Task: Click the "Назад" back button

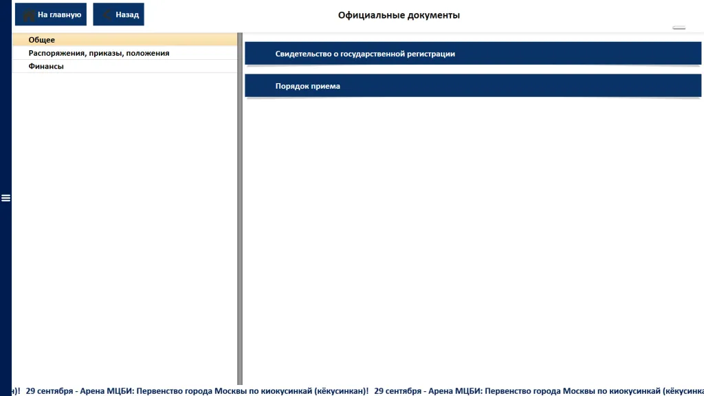Action: [x=118, y=14]
